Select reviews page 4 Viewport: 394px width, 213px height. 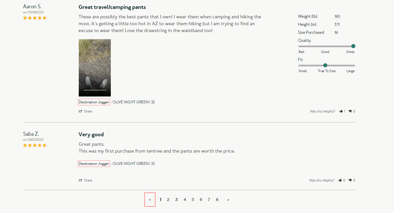point(185,200)
